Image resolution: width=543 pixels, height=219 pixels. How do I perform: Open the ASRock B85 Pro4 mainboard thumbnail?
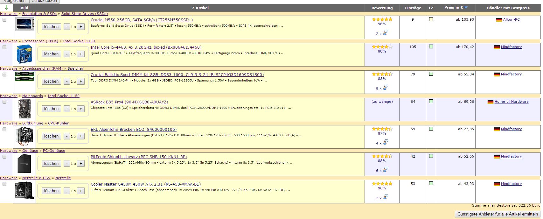coord(24,109)
